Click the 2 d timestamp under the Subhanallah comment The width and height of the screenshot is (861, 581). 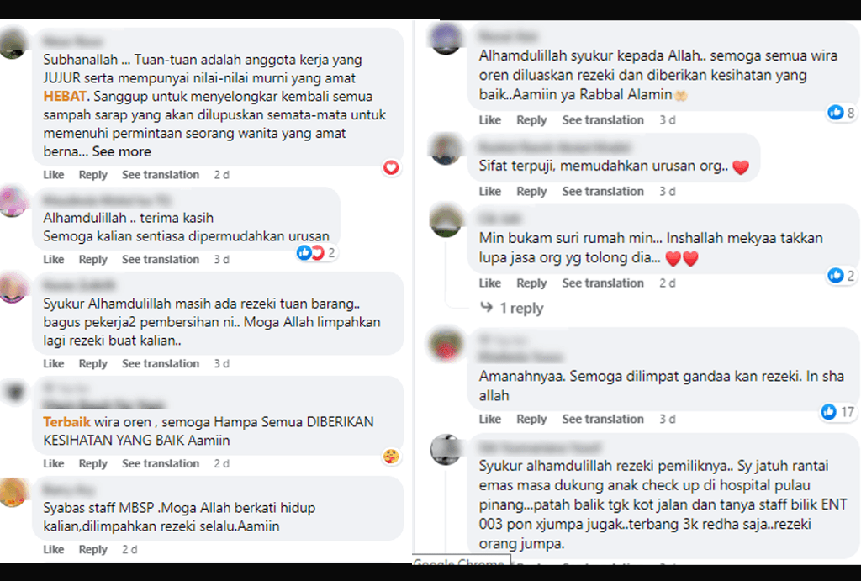(221, 175)
